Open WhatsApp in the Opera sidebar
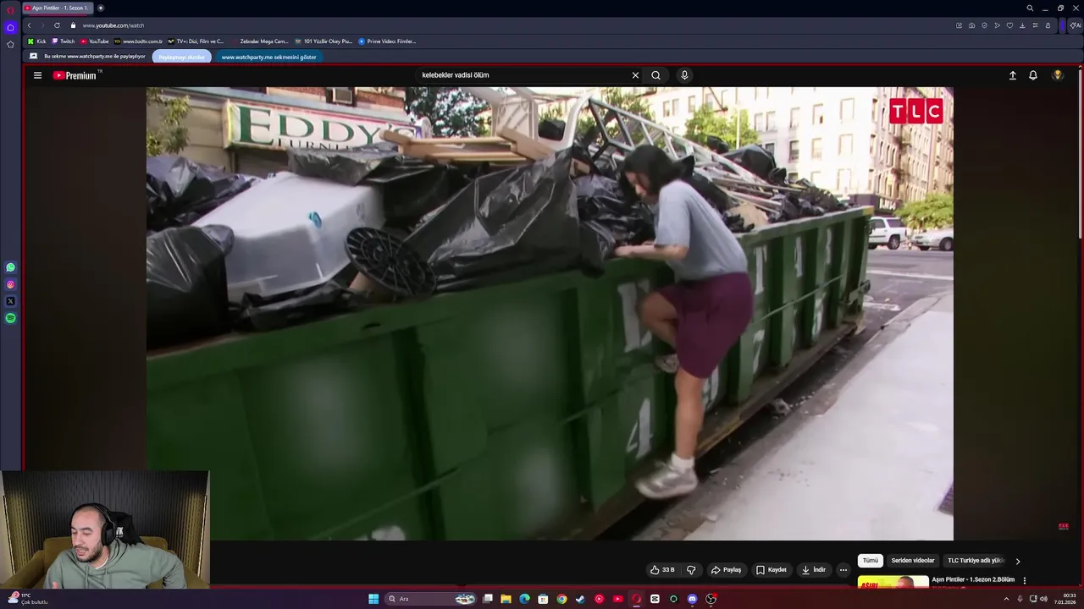The height and width of the screenshot is (609, 1084). pyautogui.click(x=10, y=267)
